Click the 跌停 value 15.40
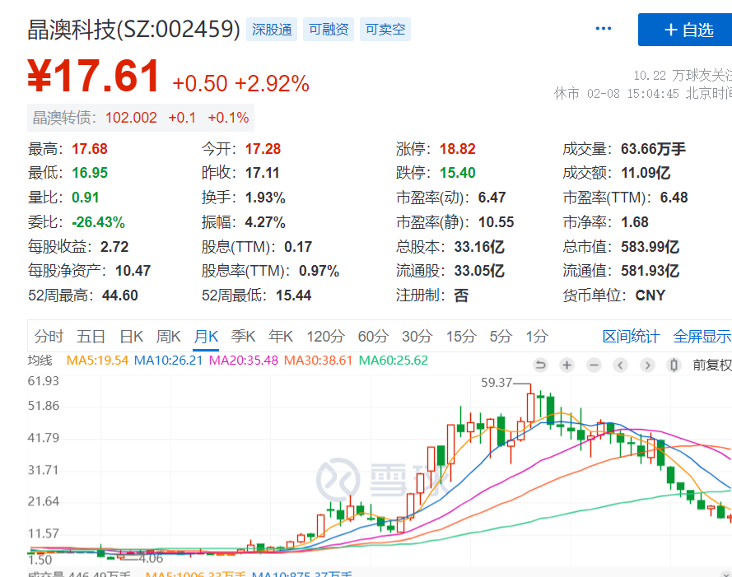Screen dimensions: 732x577 point(458,173)
